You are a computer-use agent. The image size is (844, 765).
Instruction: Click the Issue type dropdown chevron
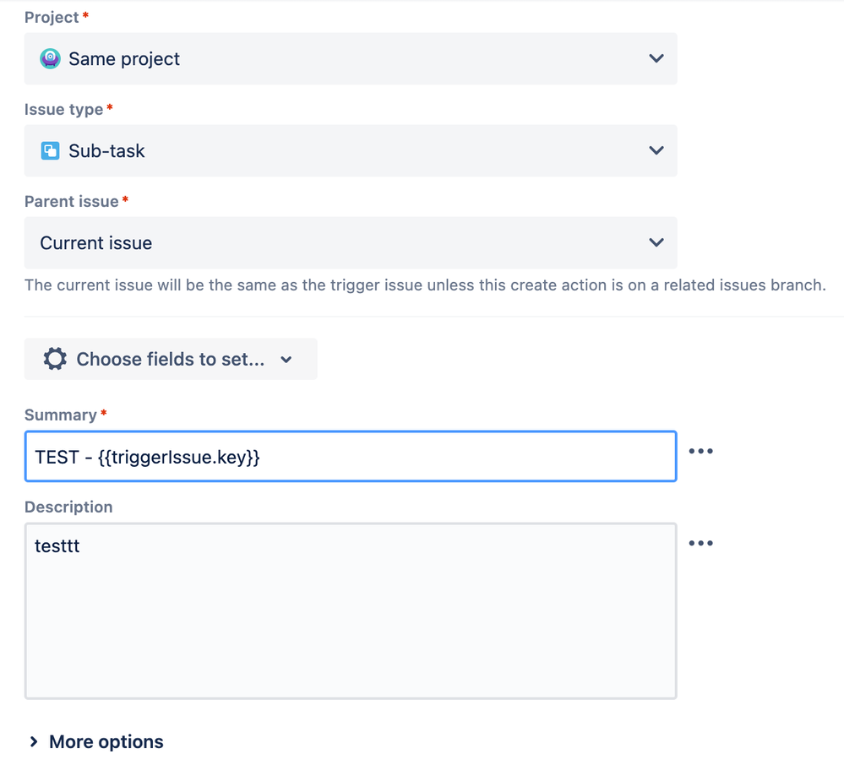pyautogui.click(x=656, y=151)
